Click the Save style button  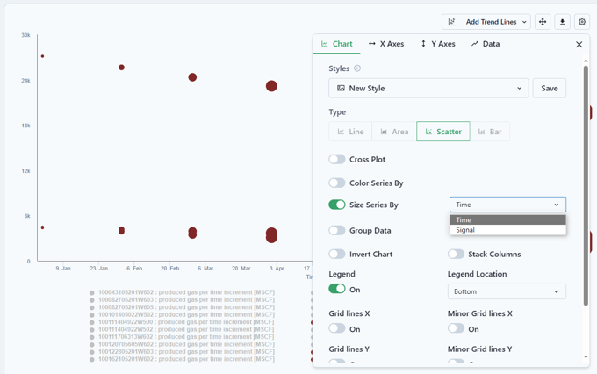pos(549,88)
